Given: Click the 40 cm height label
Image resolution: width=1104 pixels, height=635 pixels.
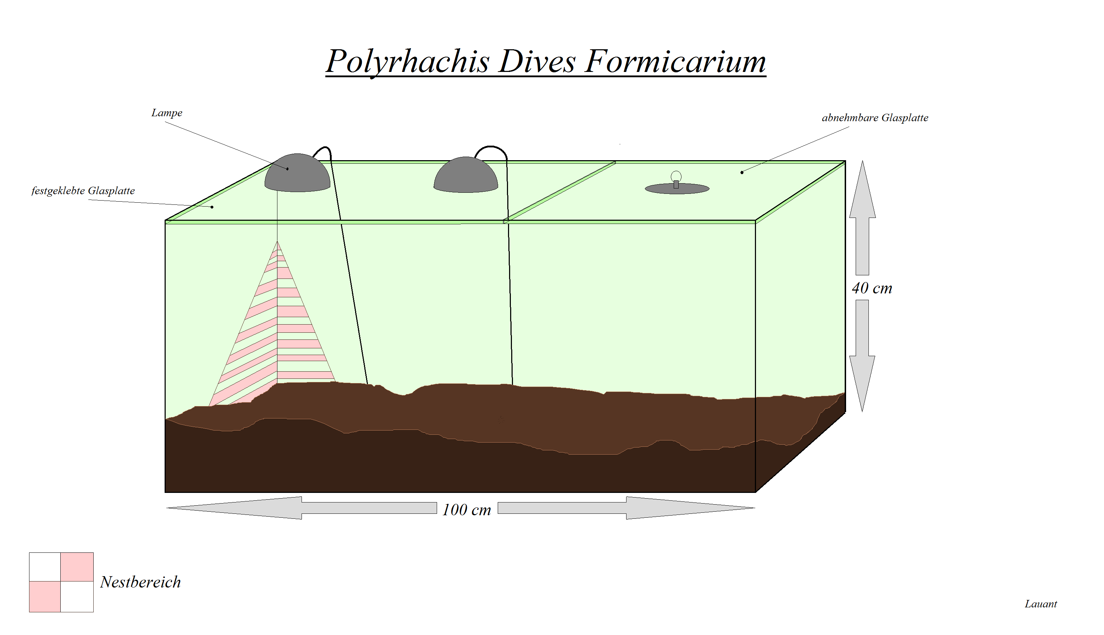Looking at the screenshot, I should [872, 288].
